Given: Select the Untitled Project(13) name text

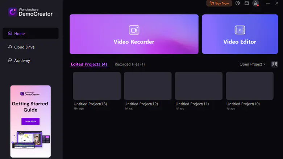Looking at the screenshot, I should point(90,104).
